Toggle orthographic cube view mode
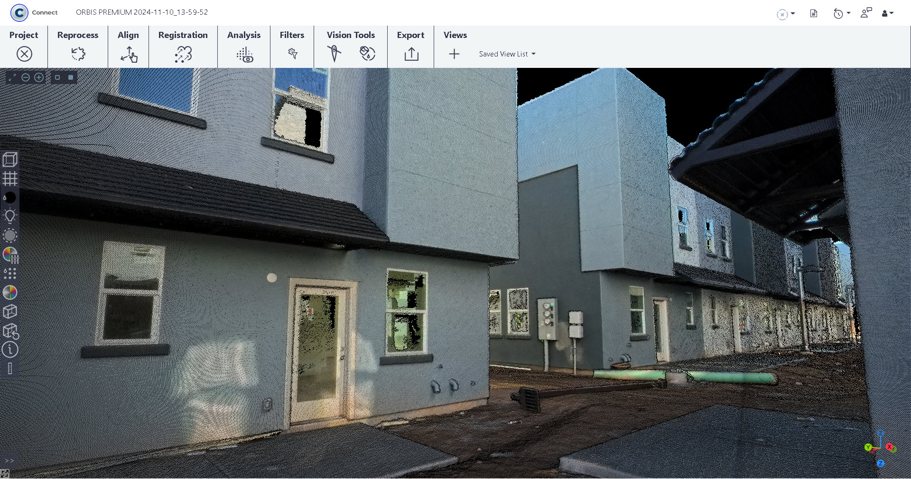The width and height of the screenshot is (911, 479). coord(10,311)
